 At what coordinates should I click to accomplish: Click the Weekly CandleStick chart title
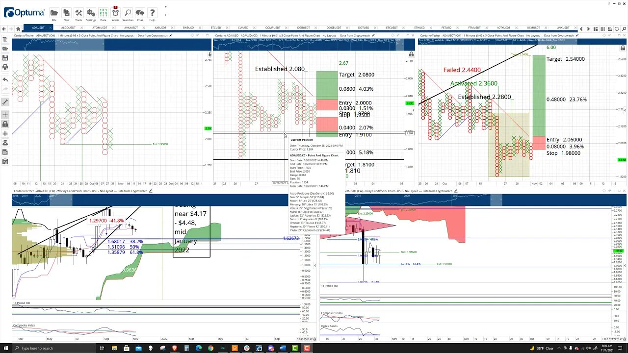click(79, 191)
